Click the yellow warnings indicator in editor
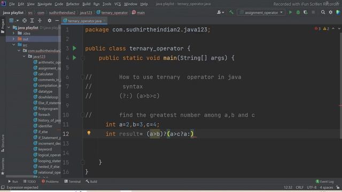This screenshot has height=192, width=342. tap(326, 28)
